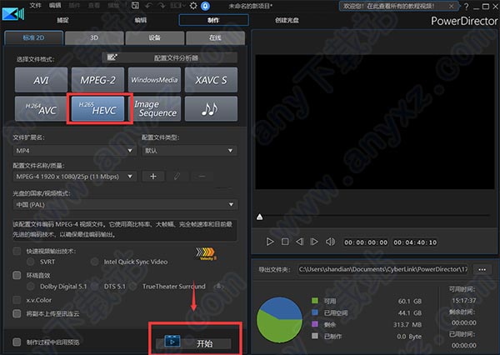
Task: Add a new profile with plus button
Action: 153,177
